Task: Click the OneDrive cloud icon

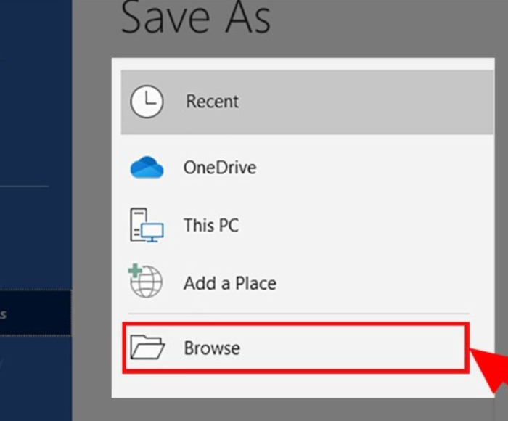Action: [147, 167]
